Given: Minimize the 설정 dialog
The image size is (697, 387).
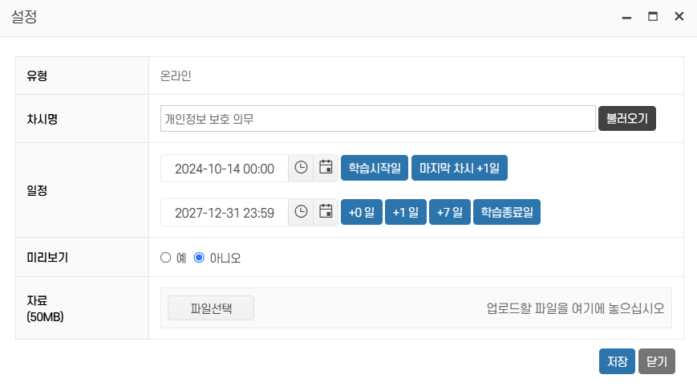Looking at the screenshot, I should pyautogui.click(x=626, y=17).
